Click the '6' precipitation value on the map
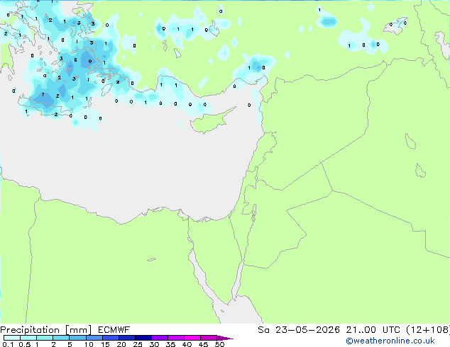The width and height of the screenshot is (450, 347). 75,59
